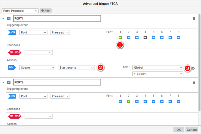This screenshot has width=201, height=134.
Task: Uncheck port 1 in PORT1 trigger
Action: (x=120, y=37)
